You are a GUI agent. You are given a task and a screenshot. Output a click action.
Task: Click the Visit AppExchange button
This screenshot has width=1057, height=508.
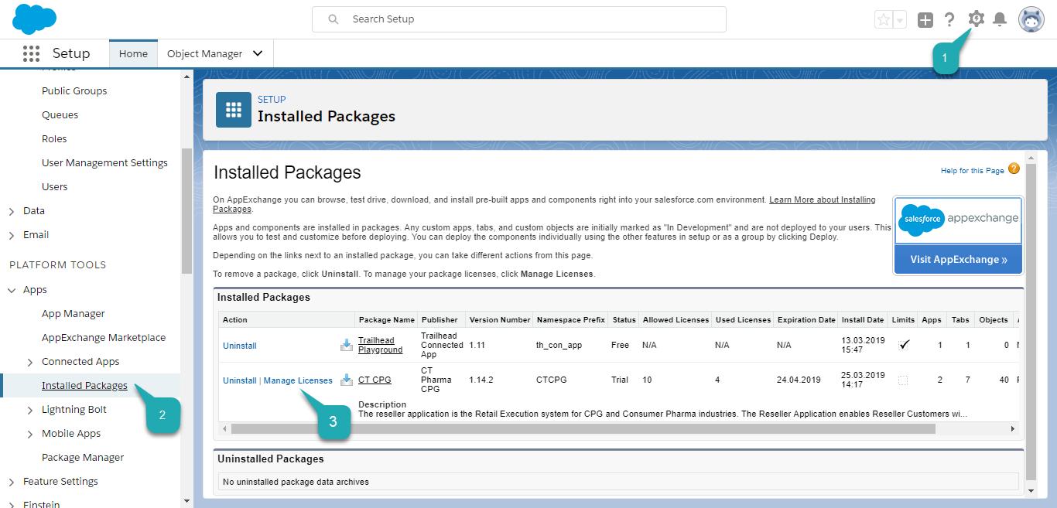[x=958, y=259]
